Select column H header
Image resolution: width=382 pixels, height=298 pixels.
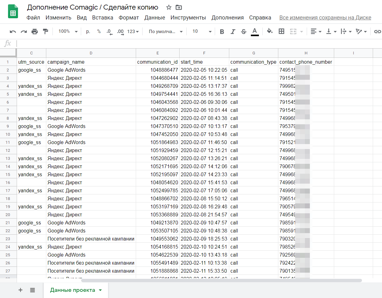pos(306,53)
